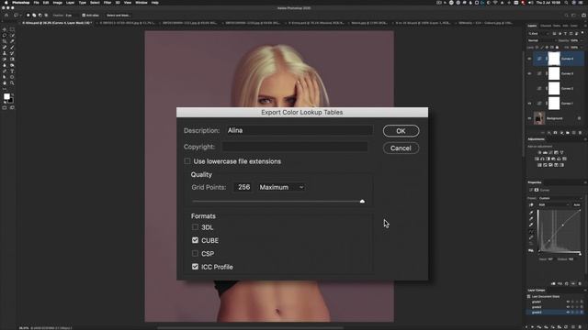
Task: Click the Copyright input field
Action: tap(295, 147)
